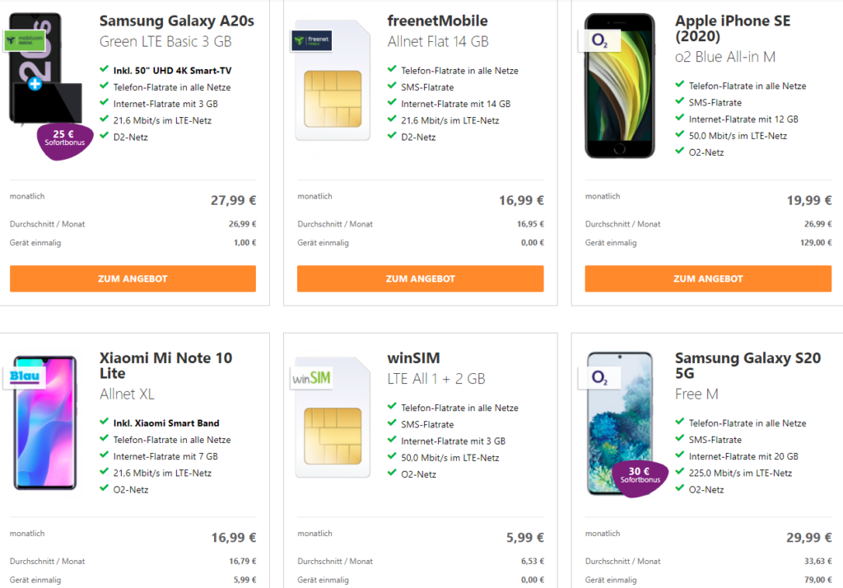843x588 pixels.
Task: Open the Apple iPhone SE (2020) title
Action: tap(733, 29)
